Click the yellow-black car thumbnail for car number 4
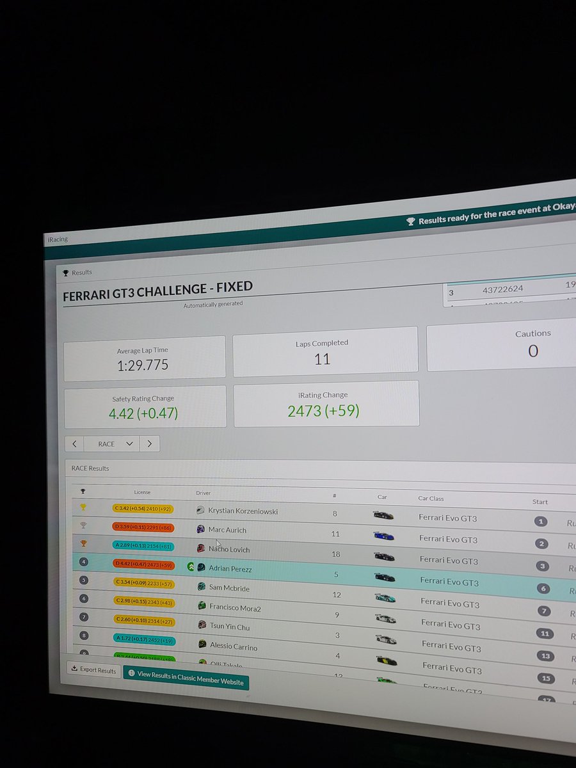Viewport: 576px width, 768px height. click(387, 660)
